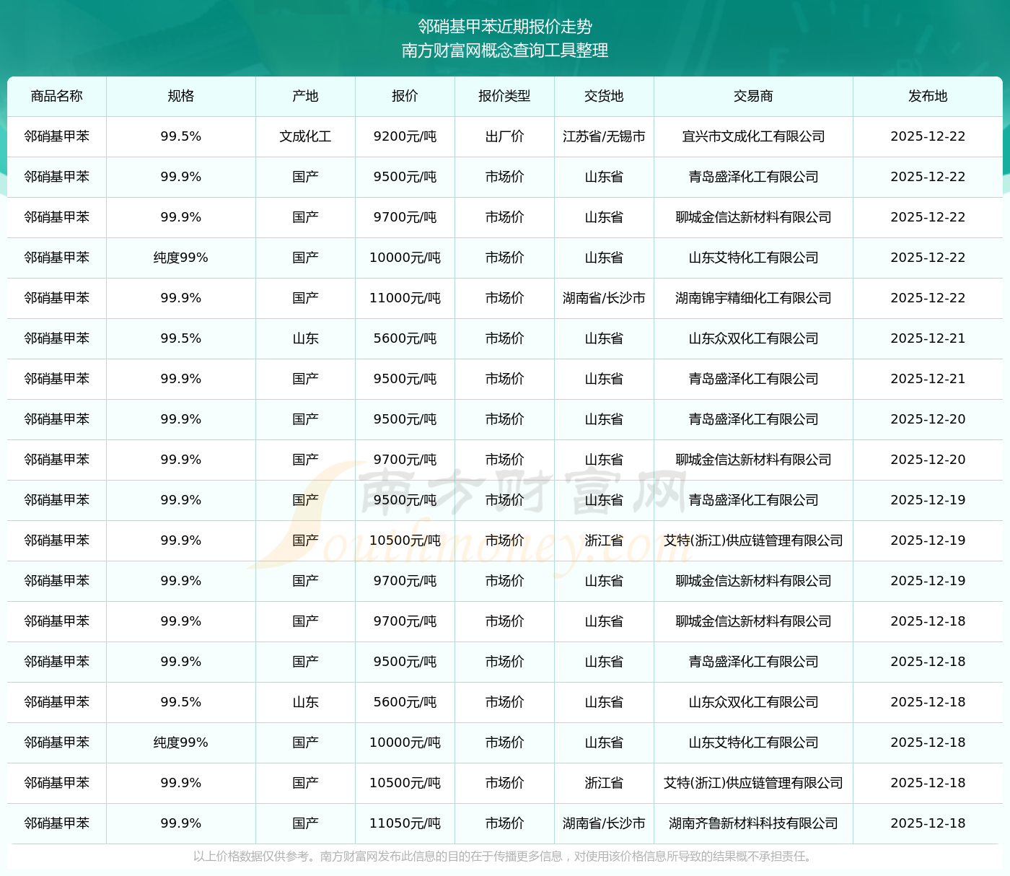Select the 9200元/吨 price cell
This screenshot has width=1010, height=876.
(405, 136)
